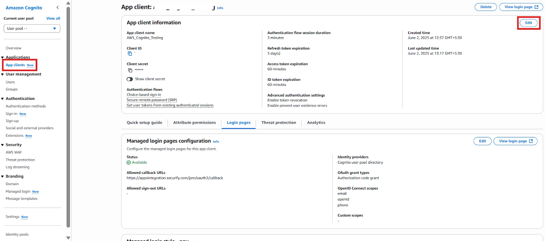
Task: Open Message templates in sidebar
Action: click(21, 199)
